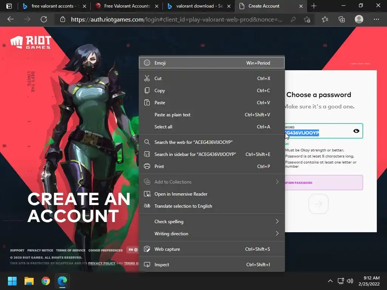Screen dimensions: 387x290
Task: Close the valorant download tab
Action: 229,6
